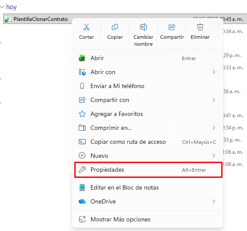Screen dimensions: 247x231
Task: Click the Cortar scissors icon
Action: [x=87, y=27]
